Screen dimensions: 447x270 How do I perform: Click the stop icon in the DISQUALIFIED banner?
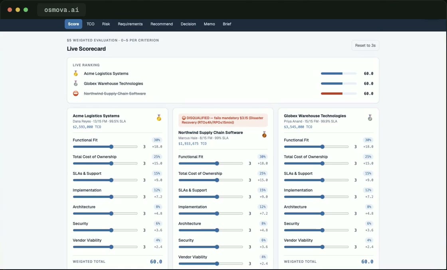click(x=184, y=118)
